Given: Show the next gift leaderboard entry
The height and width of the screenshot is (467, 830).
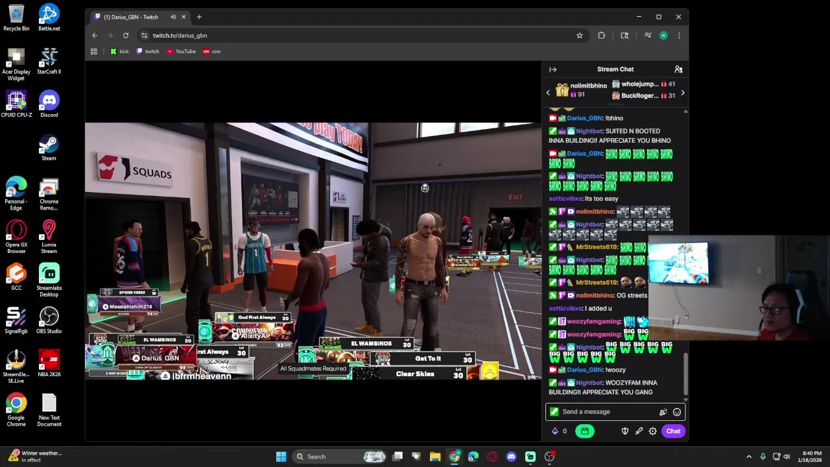Looking at the screenshot, I should [682, 93].
